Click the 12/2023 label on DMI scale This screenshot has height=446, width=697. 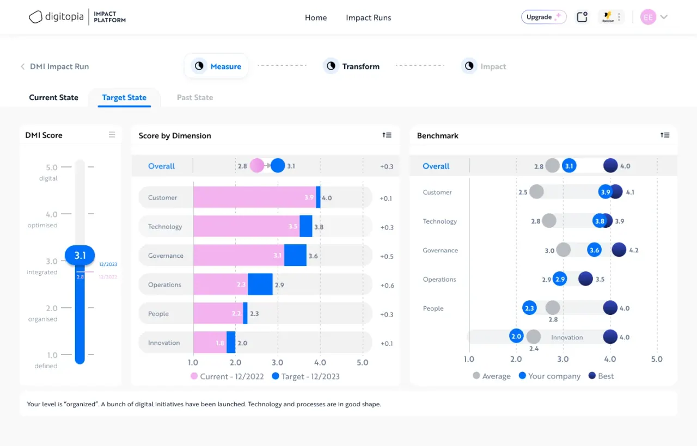pos(108,264)
